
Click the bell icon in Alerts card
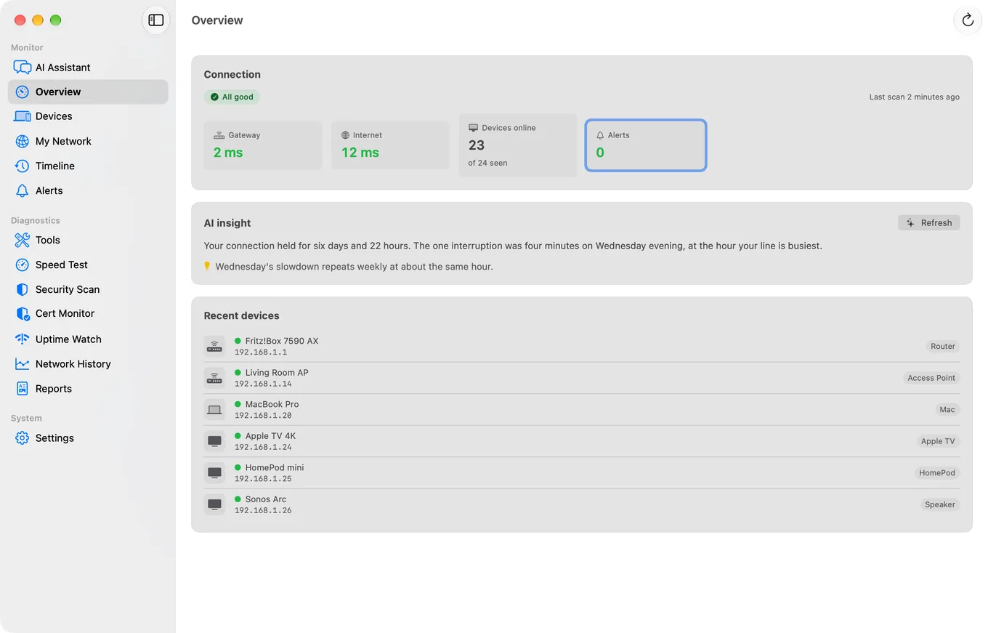click(x=600, y=135)
